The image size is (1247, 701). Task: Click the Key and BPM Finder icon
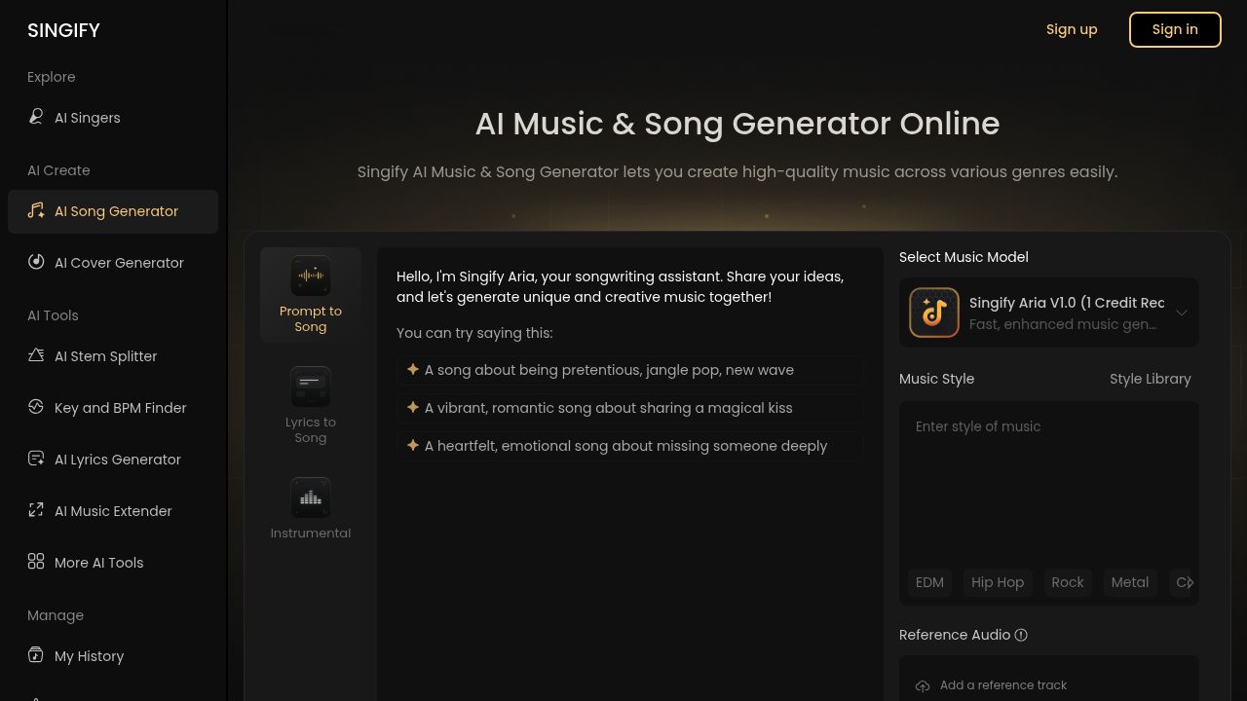point(36,407)
